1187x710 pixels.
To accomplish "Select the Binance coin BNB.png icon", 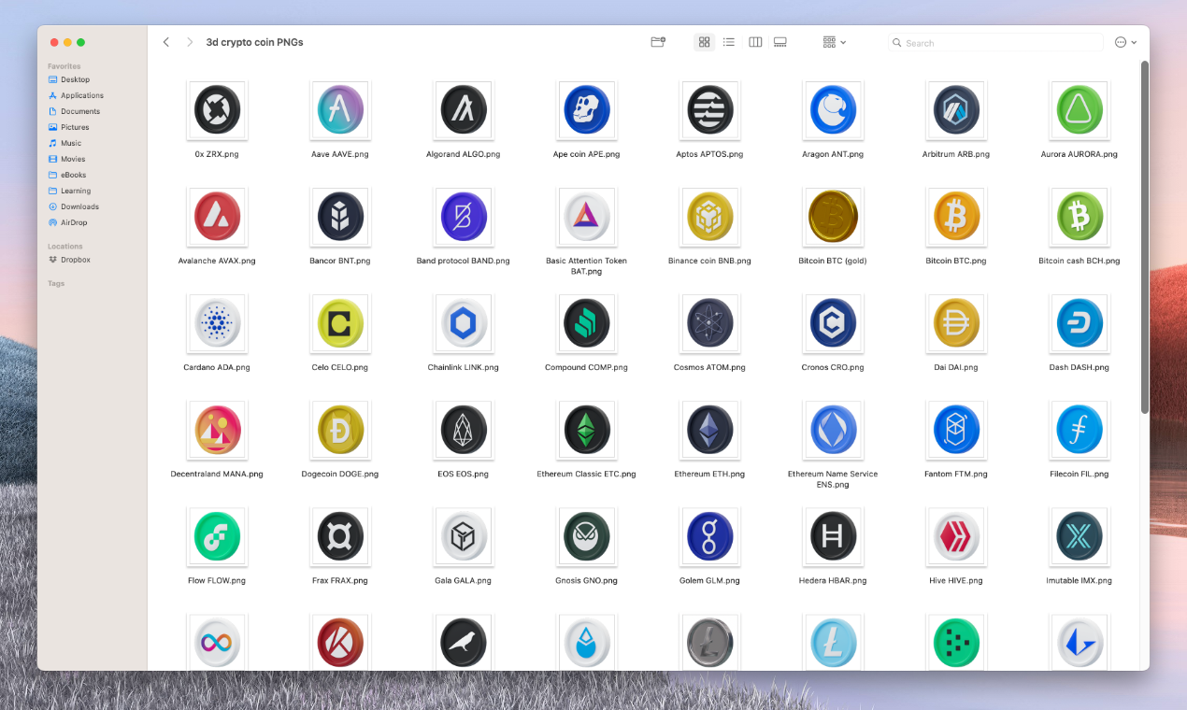I will tap(710, 217).
